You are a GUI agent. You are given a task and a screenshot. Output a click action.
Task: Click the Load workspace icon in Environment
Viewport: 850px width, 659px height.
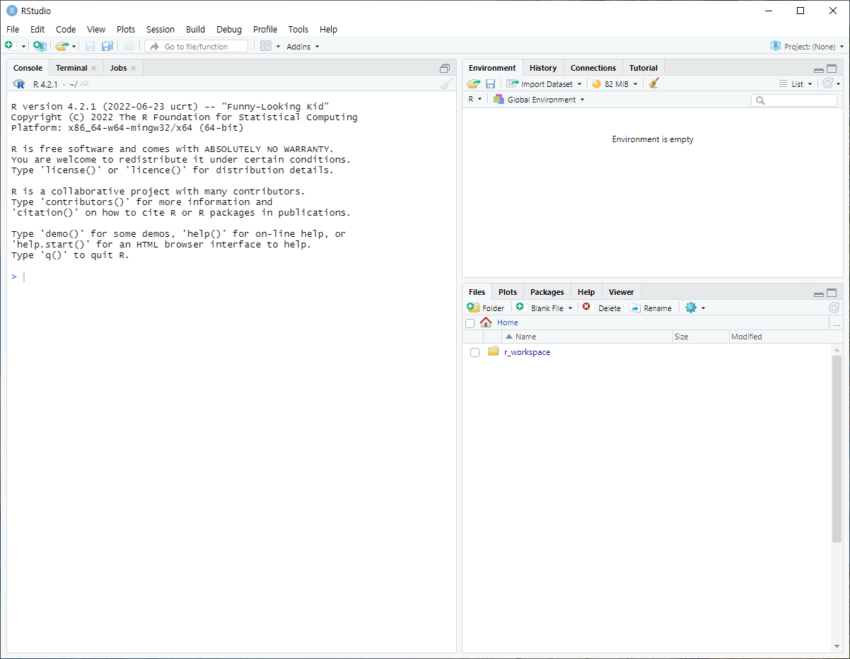tap(474, 83)
